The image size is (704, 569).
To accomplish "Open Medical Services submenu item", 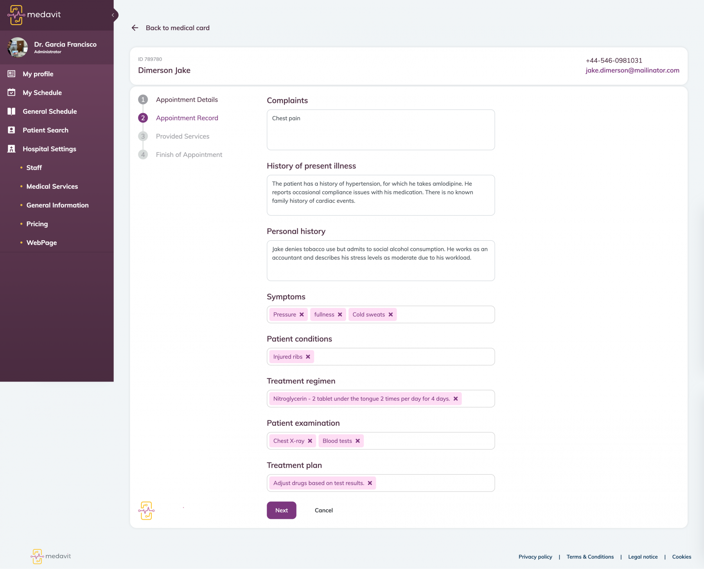I will pyautogui.click(x=52, y=187).
